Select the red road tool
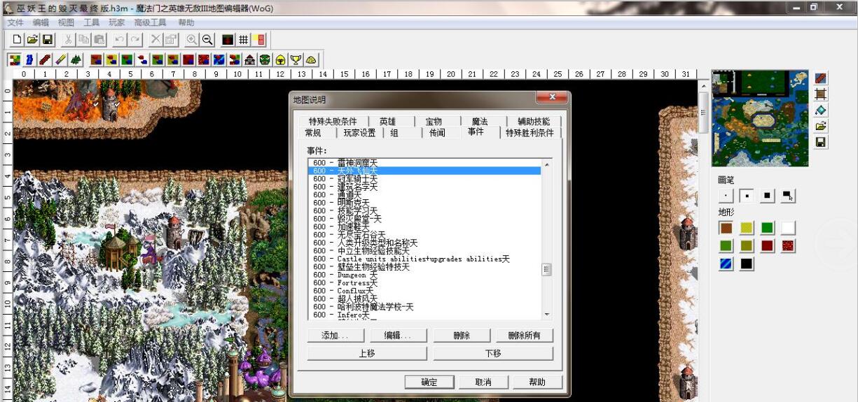Viewport: 858px width, 402px height. [x=43, y=60]
